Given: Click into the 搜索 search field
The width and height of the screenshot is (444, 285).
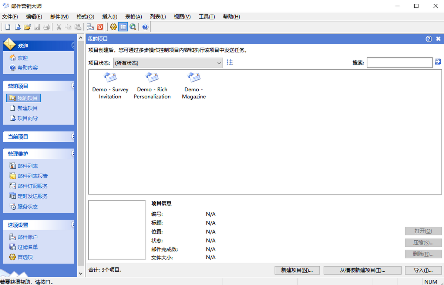Looking at the screenshot, I should (x=400, y=63).
